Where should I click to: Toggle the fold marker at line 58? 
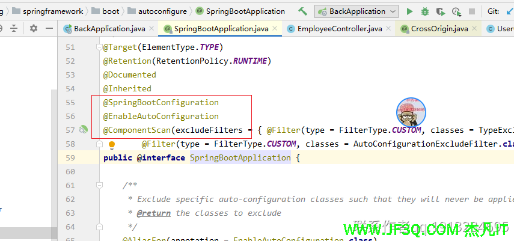[x=98, y=144]
